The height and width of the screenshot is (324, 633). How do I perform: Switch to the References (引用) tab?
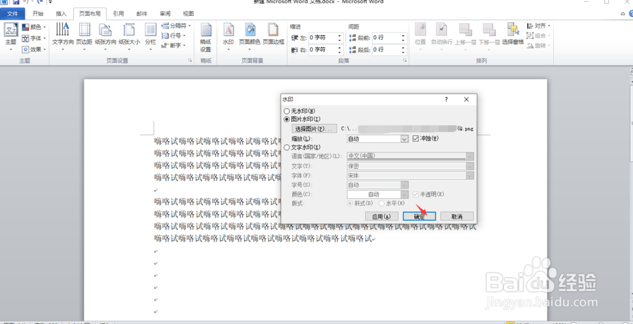[118, 14]
